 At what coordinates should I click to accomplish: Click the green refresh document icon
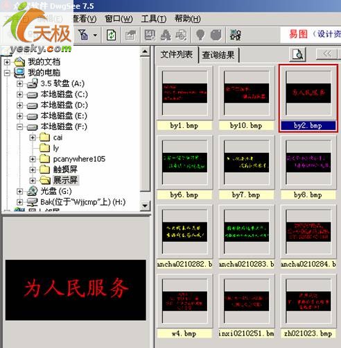(x=111, y=35)
